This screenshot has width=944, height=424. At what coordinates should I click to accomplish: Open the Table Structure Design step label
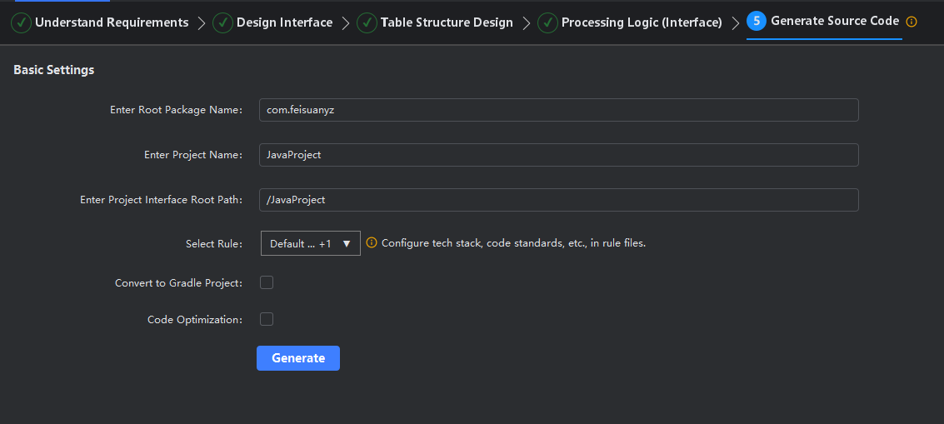[447, 22]
